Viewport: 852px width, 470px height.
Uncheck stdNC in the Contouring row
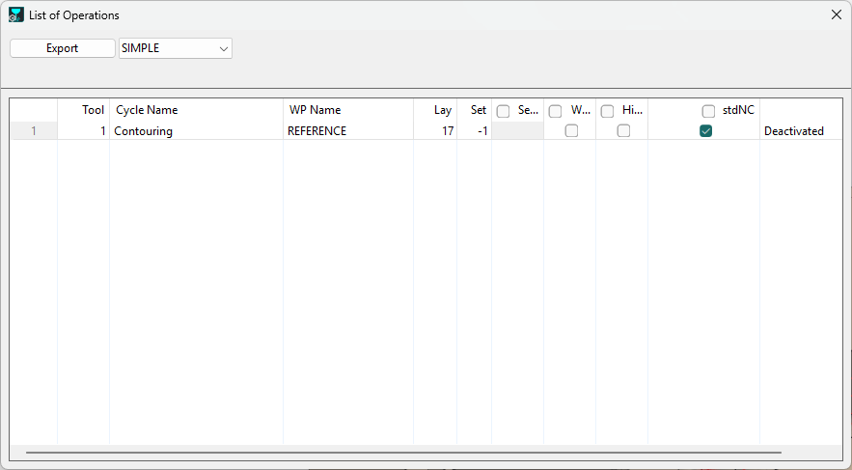[x=705, y=131]
